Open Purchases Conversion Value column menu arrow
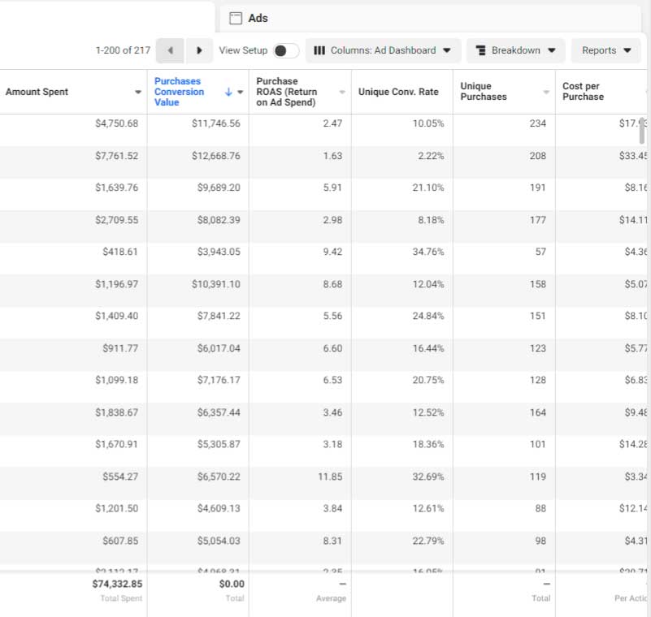 coord(241,92)
